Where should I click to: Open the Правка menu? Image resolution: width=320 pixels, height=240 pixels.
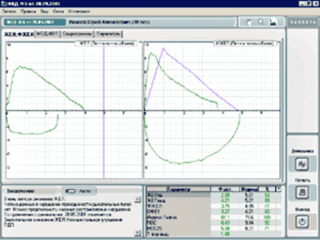[29, 11]
